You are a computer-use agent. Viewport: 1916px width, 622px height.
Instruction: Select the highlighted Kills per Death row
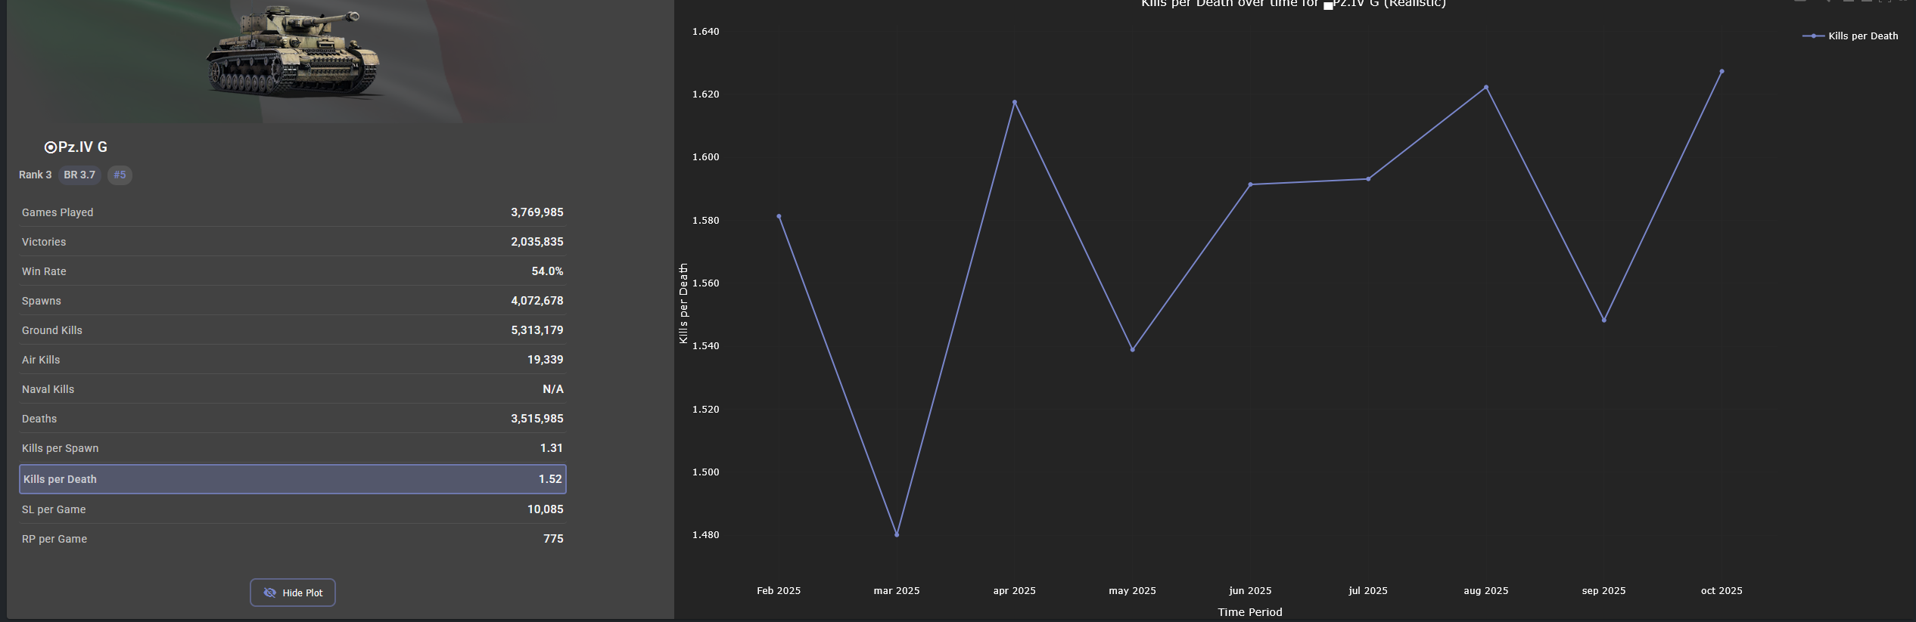(292, 479)
